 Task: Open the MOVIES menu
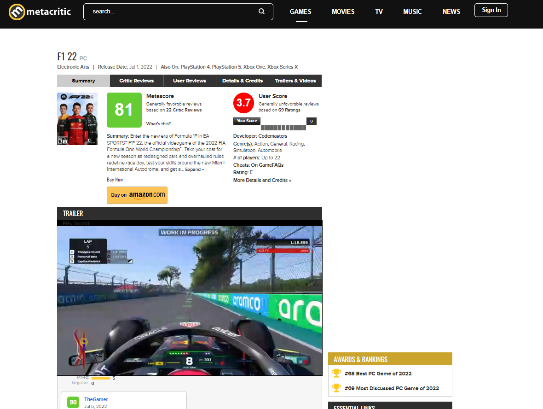coord(343,12)
